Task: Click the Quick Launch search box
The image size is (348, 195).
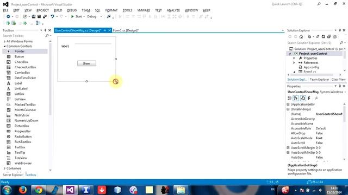Action: [293, 4]
